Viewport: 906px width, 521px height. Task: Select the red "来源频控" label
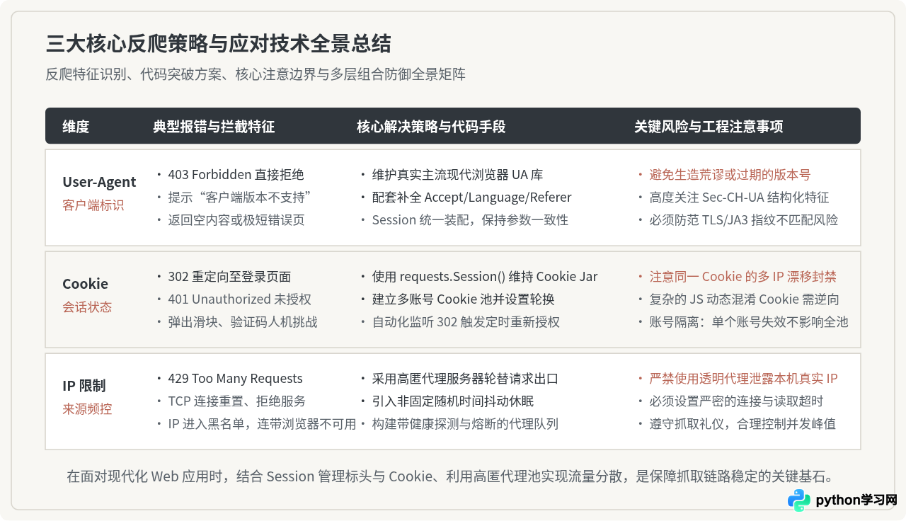coord(87,409)
